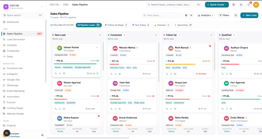Select Upcoming filter chip
This screenshot has width=262, height=139.
pyautogui.click(x=183, y=25)
